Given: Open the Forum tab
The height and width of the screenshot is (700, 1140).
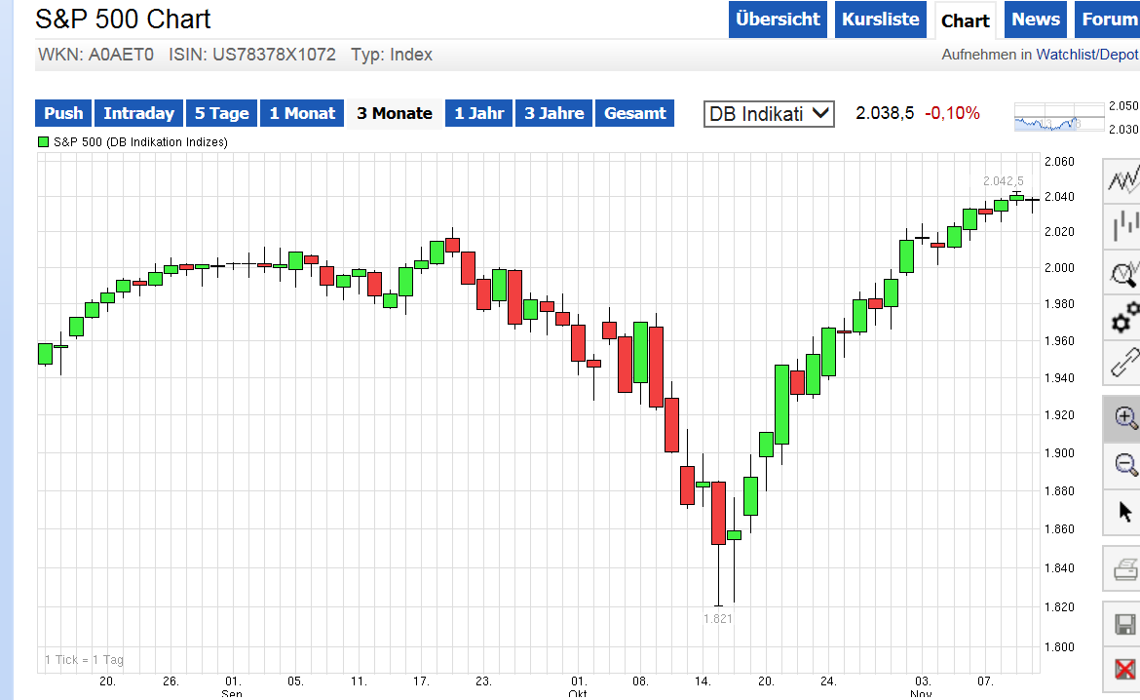Looking at the screenshot, I should 1107,19.
